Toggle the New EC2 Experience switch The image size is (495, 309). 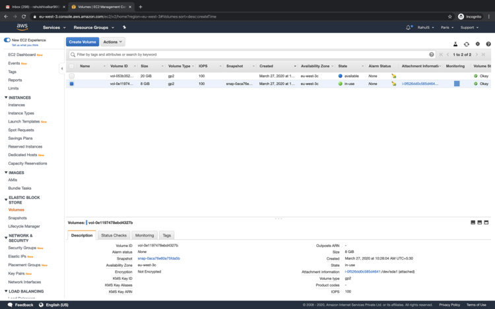coord(7,40)
